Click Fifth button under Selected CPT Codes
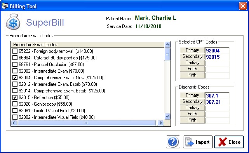 point(192,75)
